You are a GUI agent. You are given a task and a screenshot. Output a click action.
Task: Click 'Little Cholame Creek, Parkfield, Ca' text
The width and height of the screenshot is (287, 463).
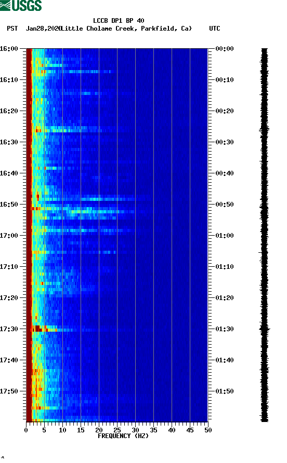[126, 29]
